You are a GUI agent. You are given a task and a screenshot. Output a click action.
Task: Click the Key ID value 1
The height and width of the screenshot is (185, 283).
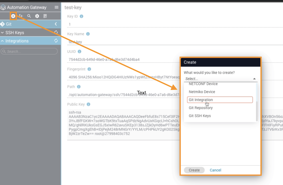(x=70, y=24)
